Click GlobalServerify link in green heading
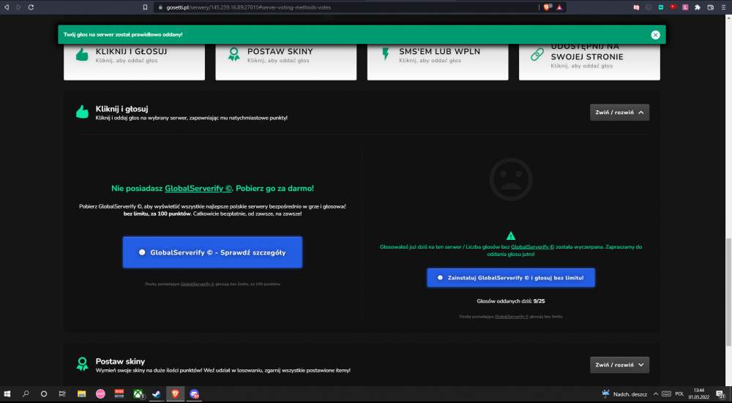Image resolution: width=732 pixels, height=403 pixels. [x=198, y=189]
